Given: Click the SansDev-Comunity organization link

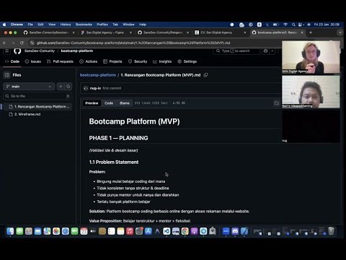Looking at the screenshot, I should 40,51.
